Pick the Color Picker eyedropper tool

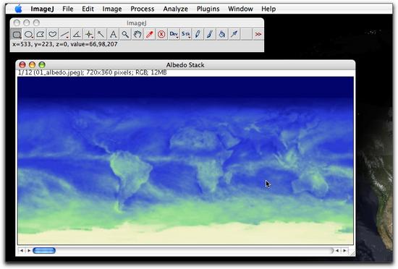149,34
